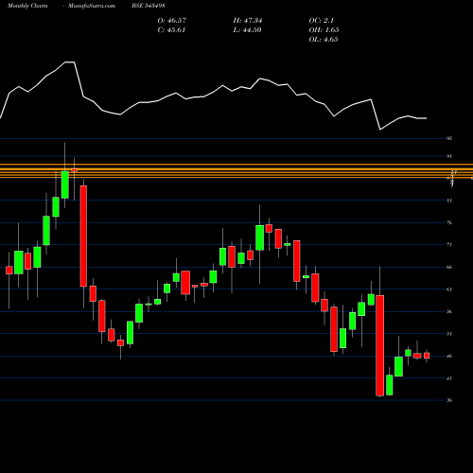Click the "BSE 543498" symbol text

click(x=149, y=6)
